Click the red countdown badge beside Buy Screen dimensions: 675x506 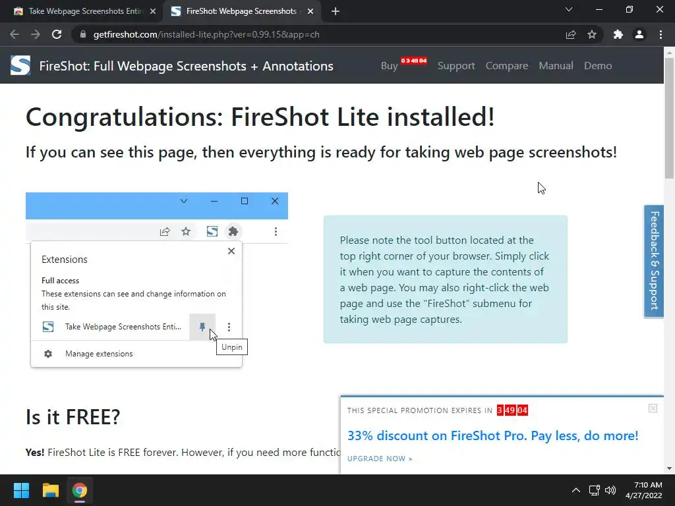414,61
